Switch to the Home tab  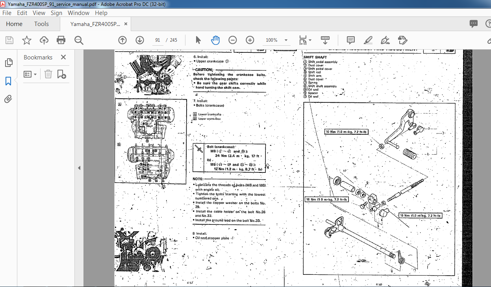click(14, 24)
